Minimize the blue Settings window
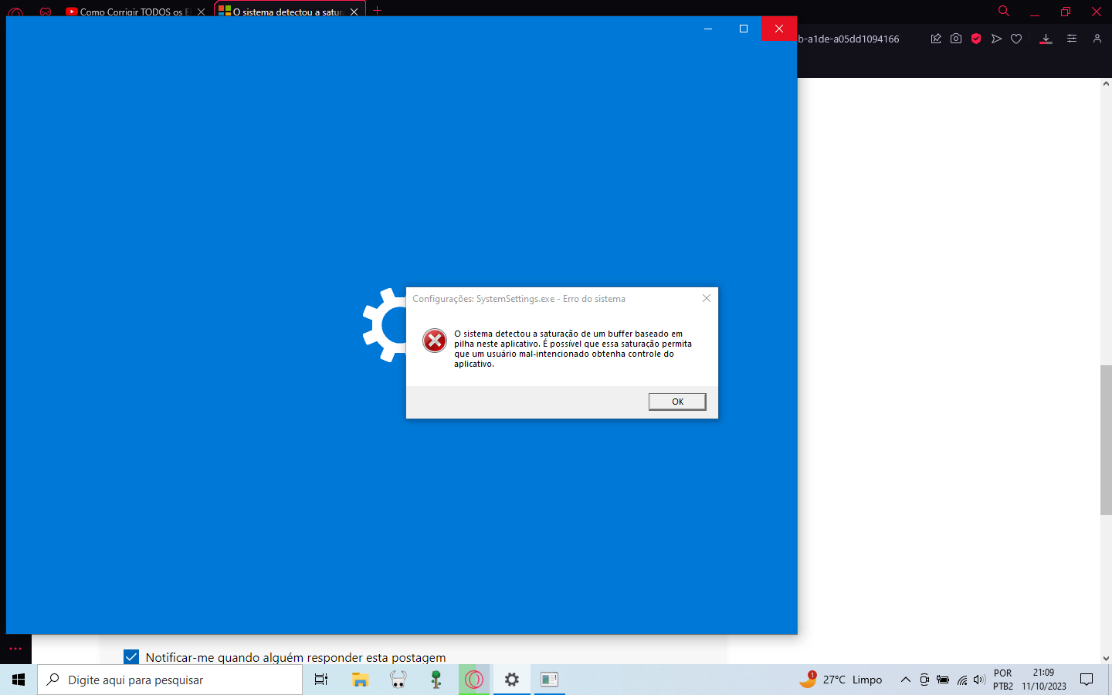1112x695 pixels. (x=708, y=29)
